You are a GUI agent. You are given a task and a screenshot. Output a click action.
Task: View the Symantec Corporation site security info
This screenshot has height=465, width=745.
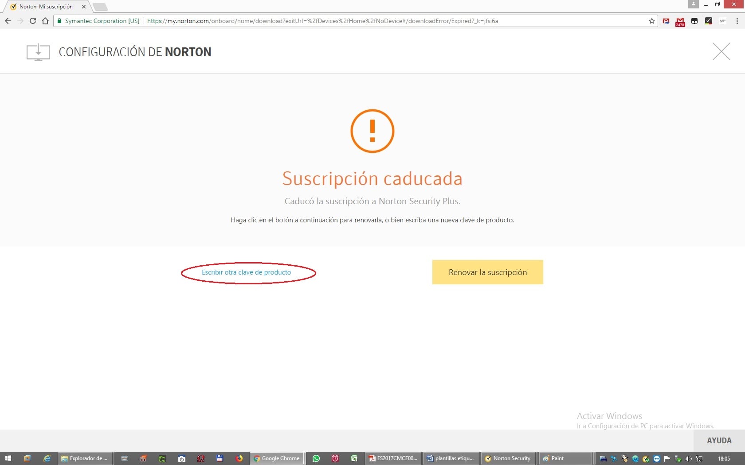coord(98,21)
